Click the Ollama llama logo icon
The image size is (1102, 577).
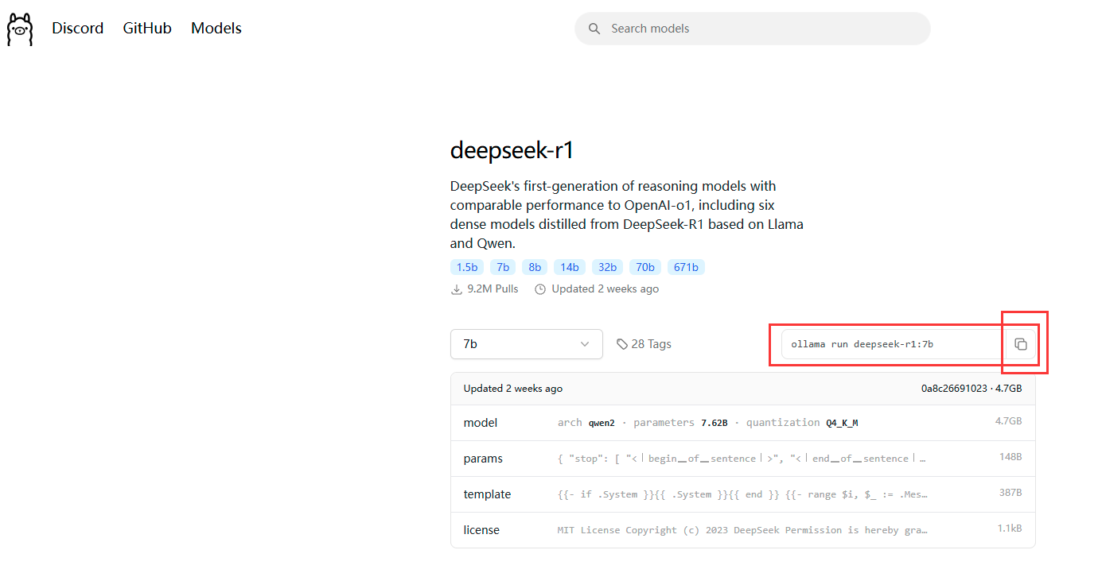pyautogui.click(x=20, y=29)
